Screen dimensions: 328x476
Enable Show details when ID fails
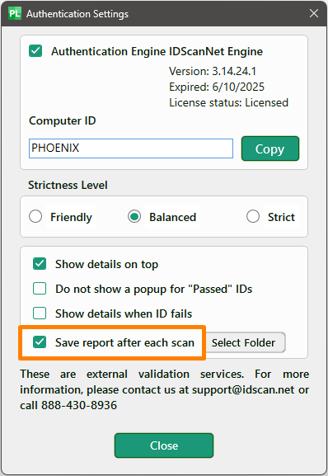click(40, 313)
